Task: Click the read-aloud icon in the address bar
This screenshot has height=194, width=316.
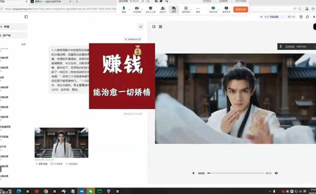Action: [294, 9]
